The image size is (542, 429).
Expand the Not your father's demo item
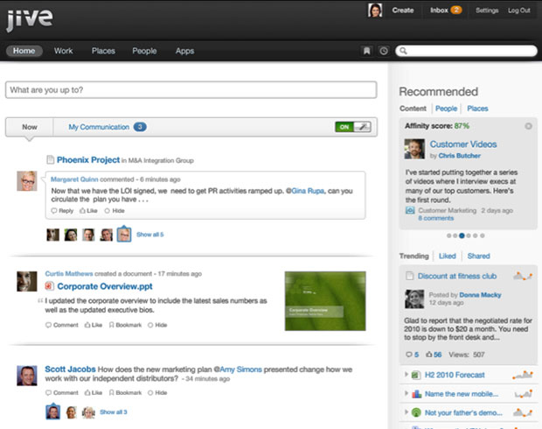click(406, 411)
